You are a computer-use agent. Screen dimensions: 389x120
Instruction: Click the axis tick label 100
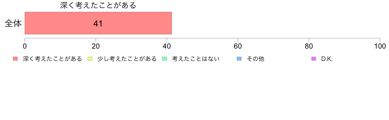[380, 46]
